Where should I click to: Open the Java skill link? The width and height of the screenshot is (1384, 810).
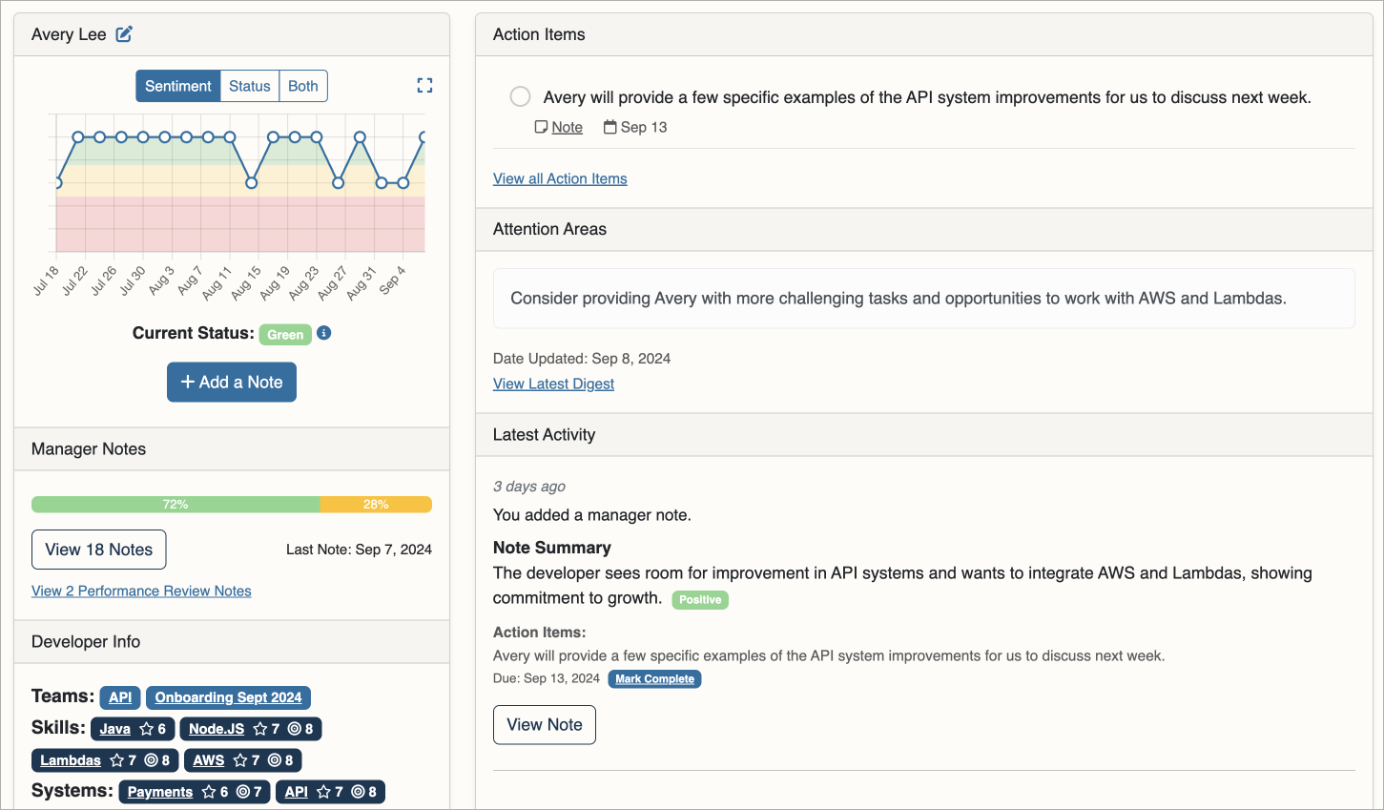tap(114, 729)
